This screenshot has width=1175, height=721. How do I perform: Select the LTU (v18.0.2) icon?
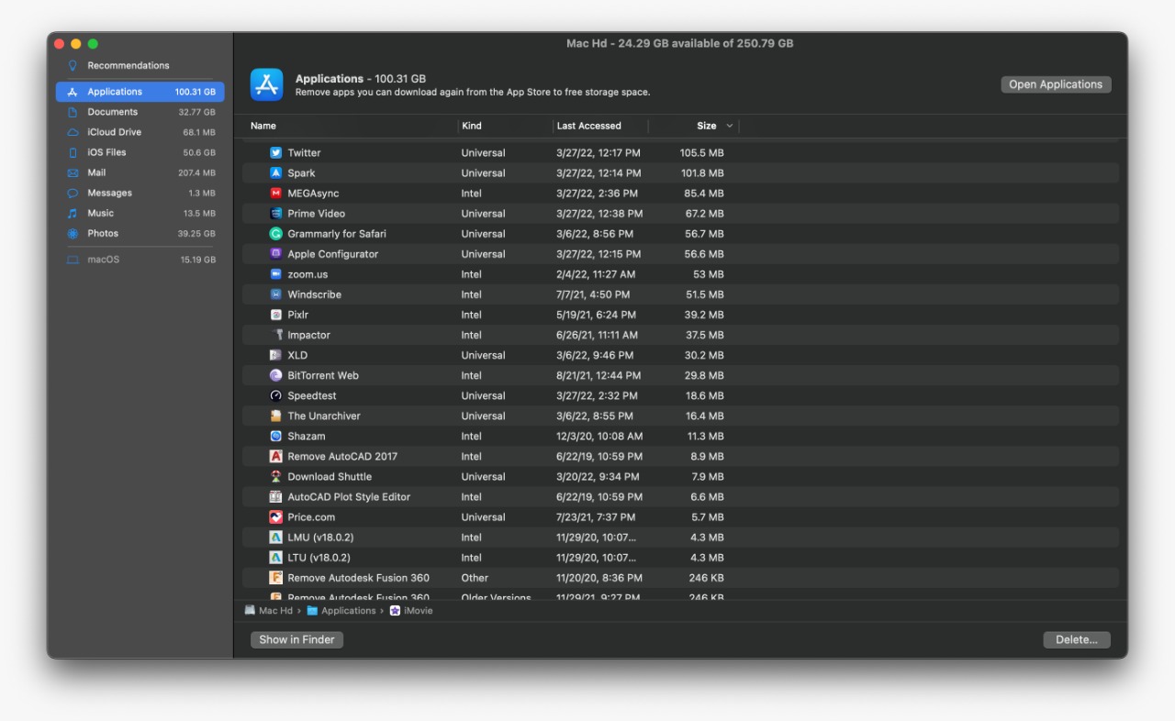[275, 557]
